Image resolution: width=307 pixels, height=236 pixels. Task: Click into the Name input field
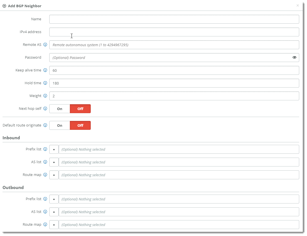[x=174, y=19]
